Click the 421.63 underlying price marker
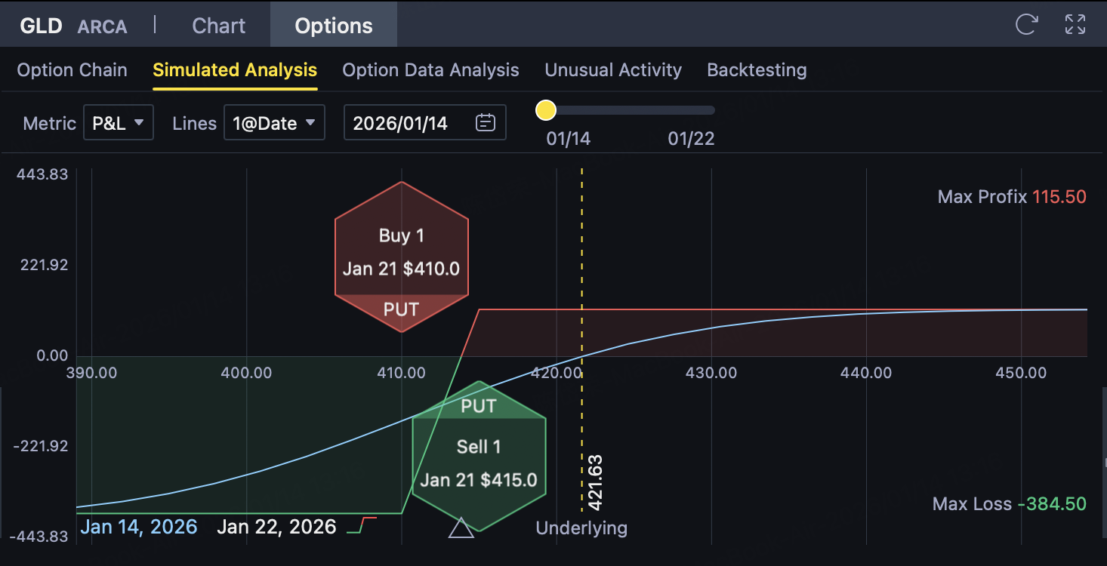1107x566 pixels. point(594,483)
